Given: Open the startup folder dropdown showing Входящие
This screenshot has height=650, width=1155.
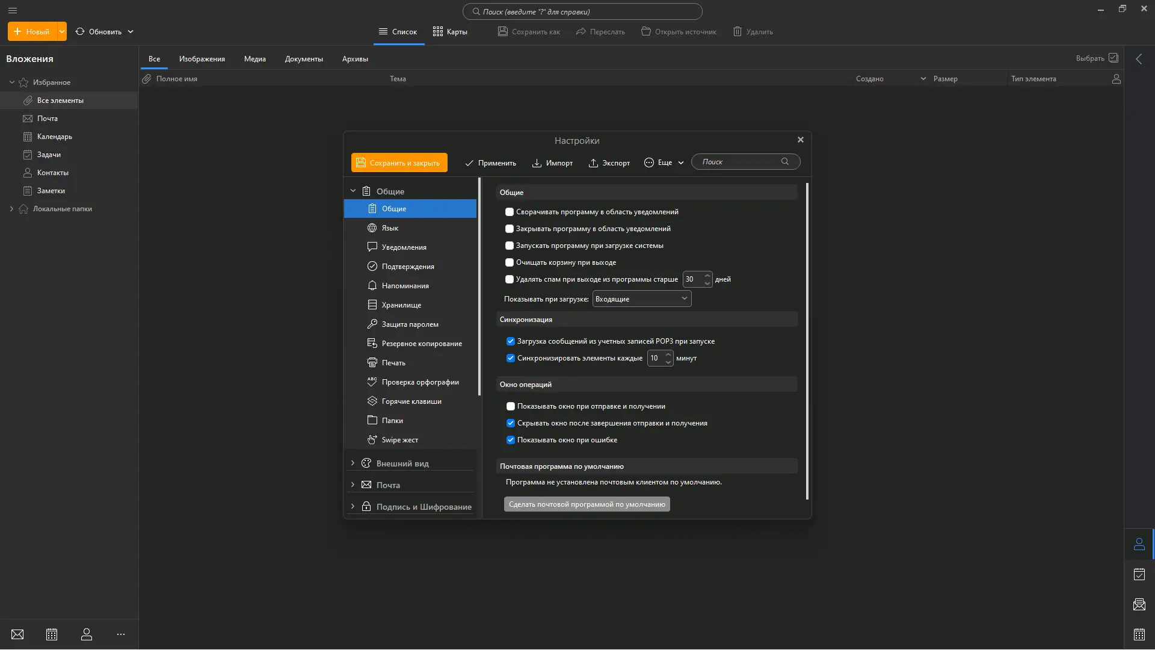Looking at the screenshot, I should coord(641,299).
